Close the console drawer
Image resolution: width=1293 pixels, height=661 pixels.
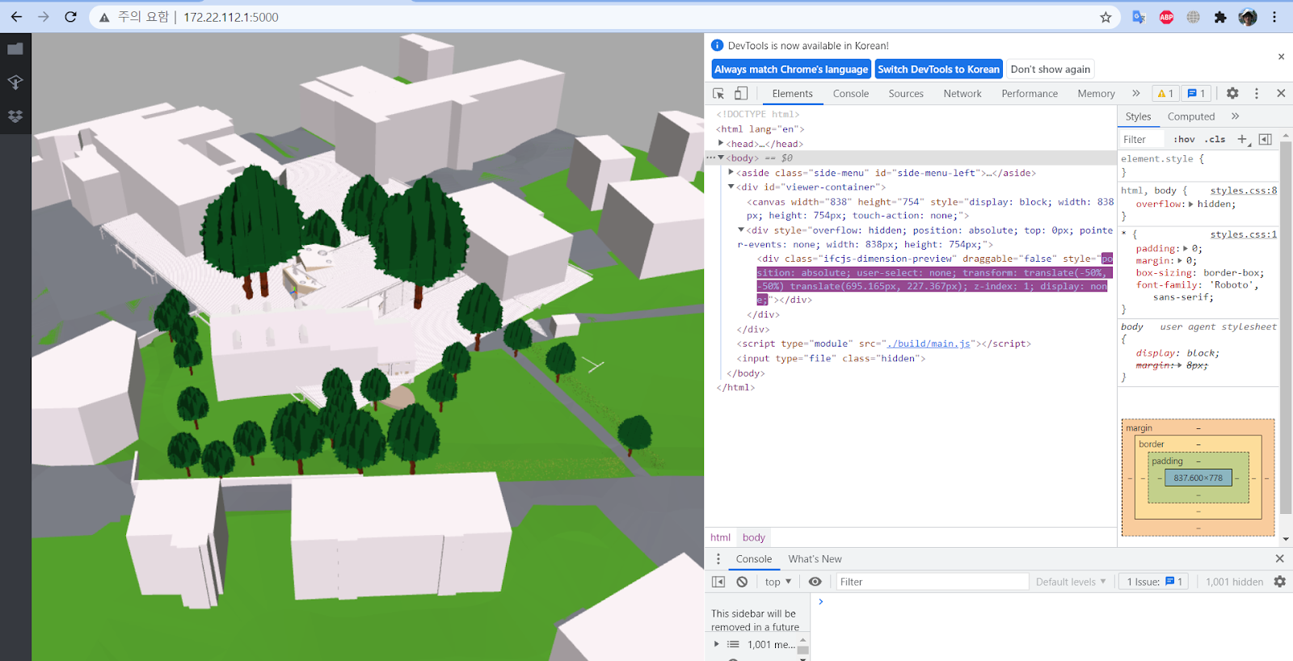pyautogui.click(x=1279, y=559)
